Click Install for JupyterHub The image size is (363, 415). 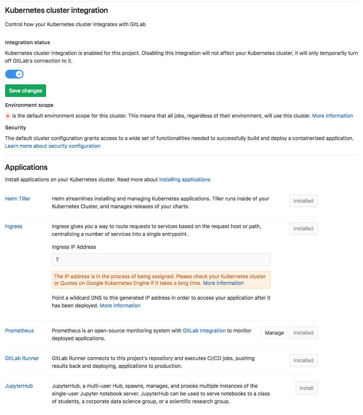coord(306,388)
